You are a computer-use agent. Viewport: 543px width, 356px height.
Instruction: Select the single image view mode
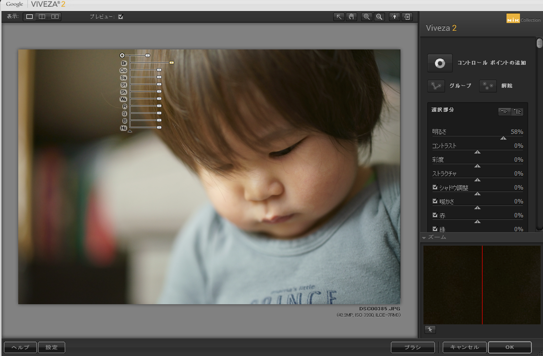30,17
